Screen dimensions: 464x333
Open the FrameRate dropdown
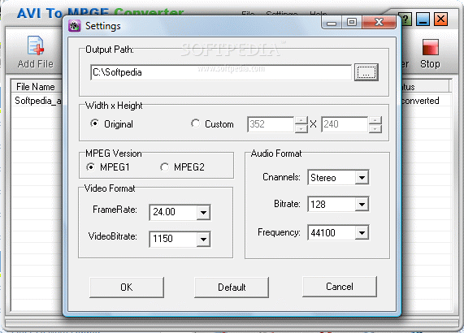click(203, 212)
